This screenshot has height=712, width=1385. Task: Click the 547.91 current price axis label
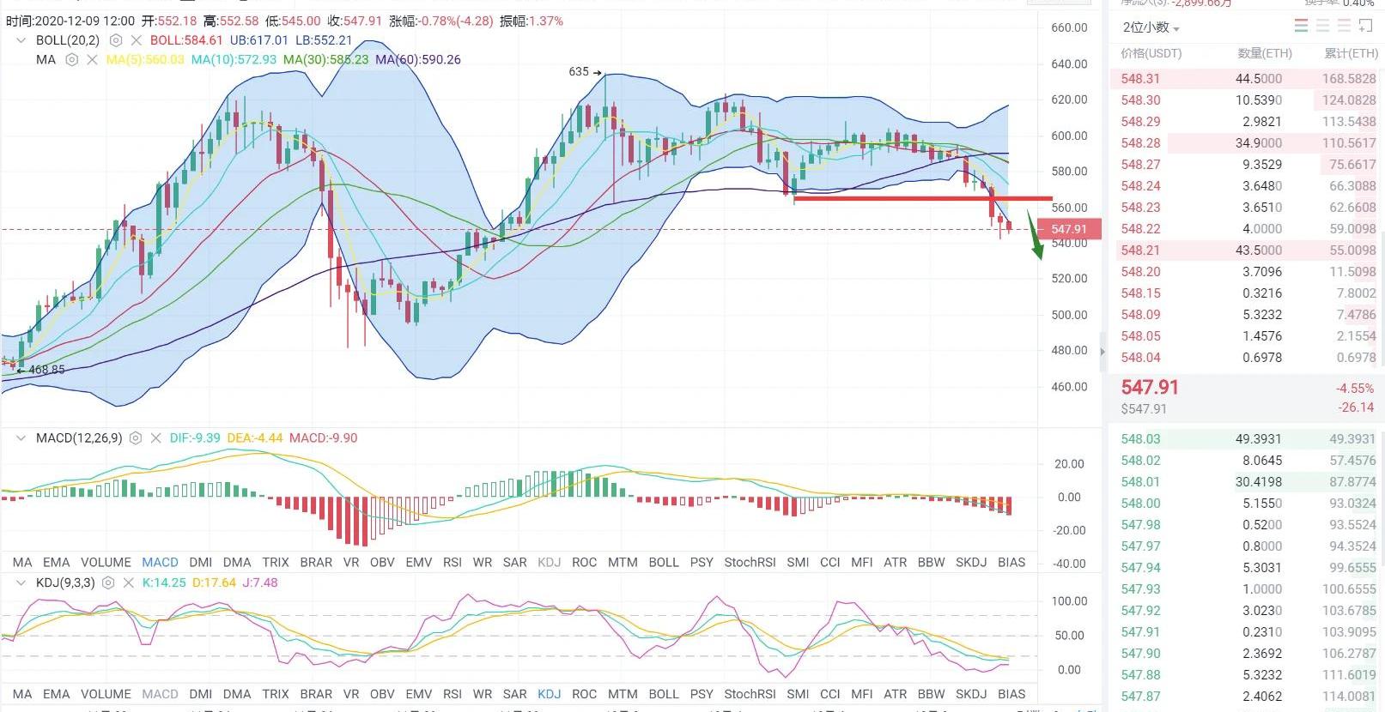pos(1068,229)
